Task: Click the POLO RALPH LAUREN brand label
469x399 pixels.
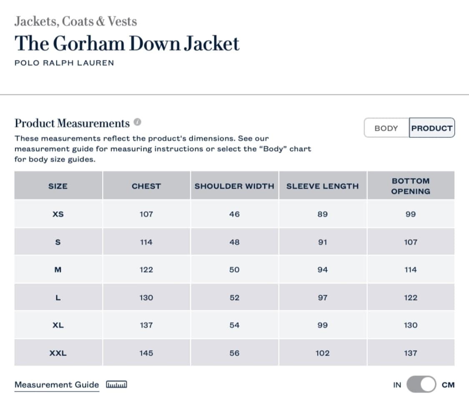Action: [64, 63]
